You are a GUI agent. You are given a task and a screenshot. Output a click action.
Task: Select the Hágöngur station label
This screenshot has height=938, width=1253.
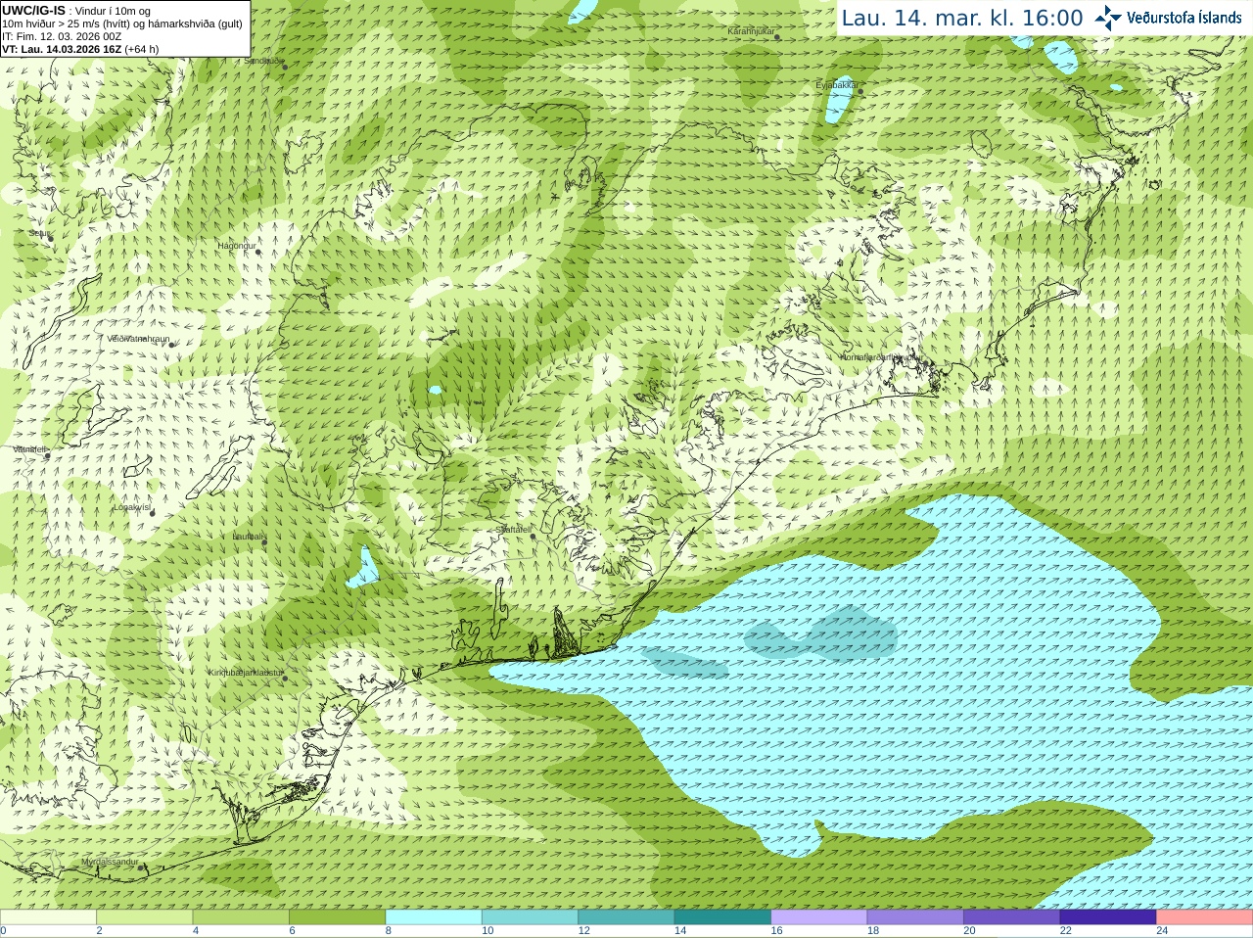236,246
